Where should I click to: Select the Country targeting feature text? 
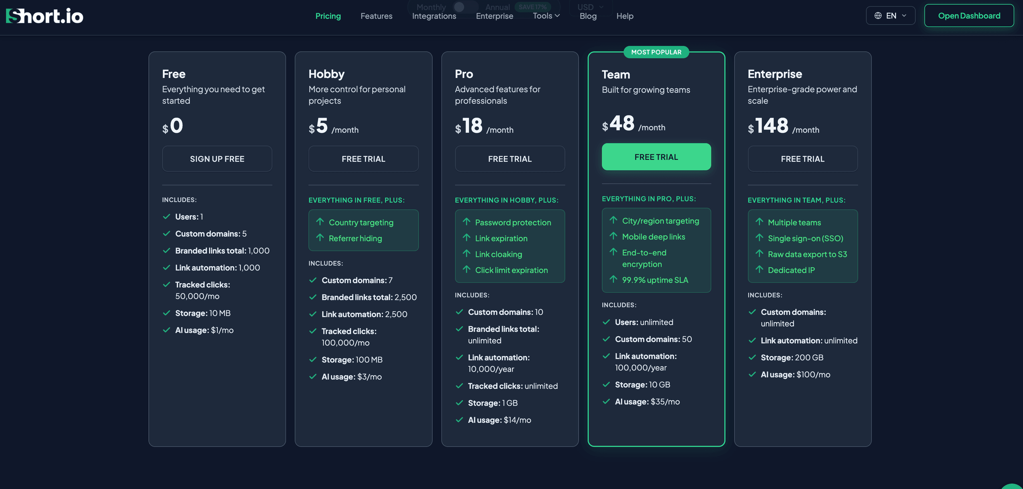[x=361, y=223]
